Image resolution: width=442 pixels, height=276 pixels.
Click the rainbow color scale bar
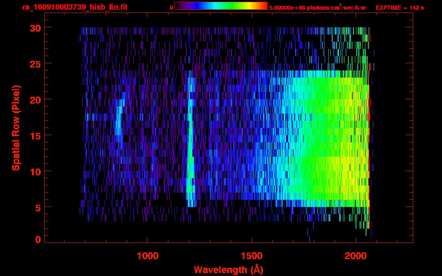pos(221,6)
